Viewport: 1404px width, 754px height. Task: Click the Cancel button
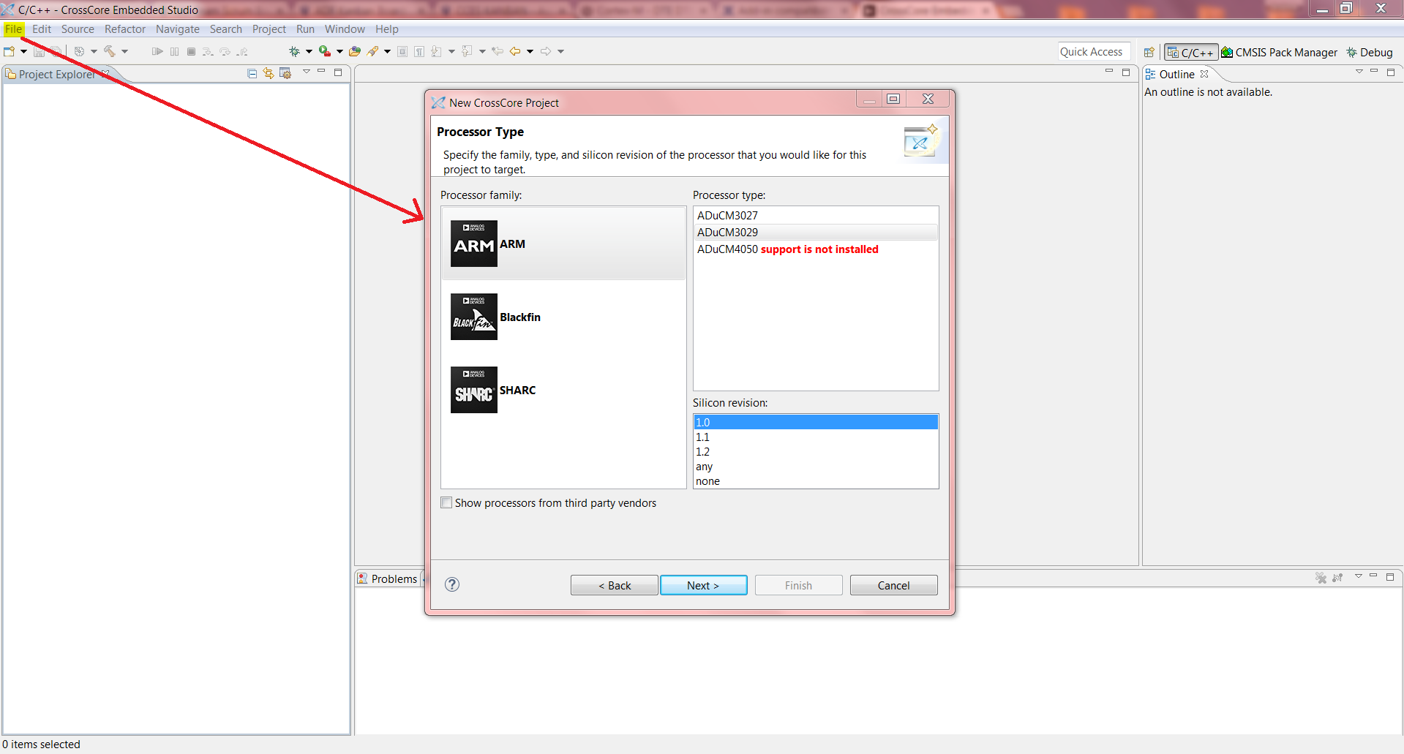click(893, 585)
